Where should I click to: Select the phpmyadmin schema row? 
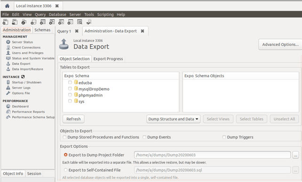pyautogui.click(x=121, y=95)
